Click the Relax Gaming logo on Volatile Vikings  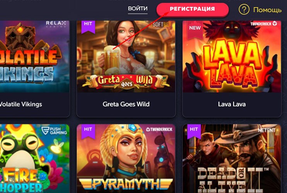[x=56, y=24]
